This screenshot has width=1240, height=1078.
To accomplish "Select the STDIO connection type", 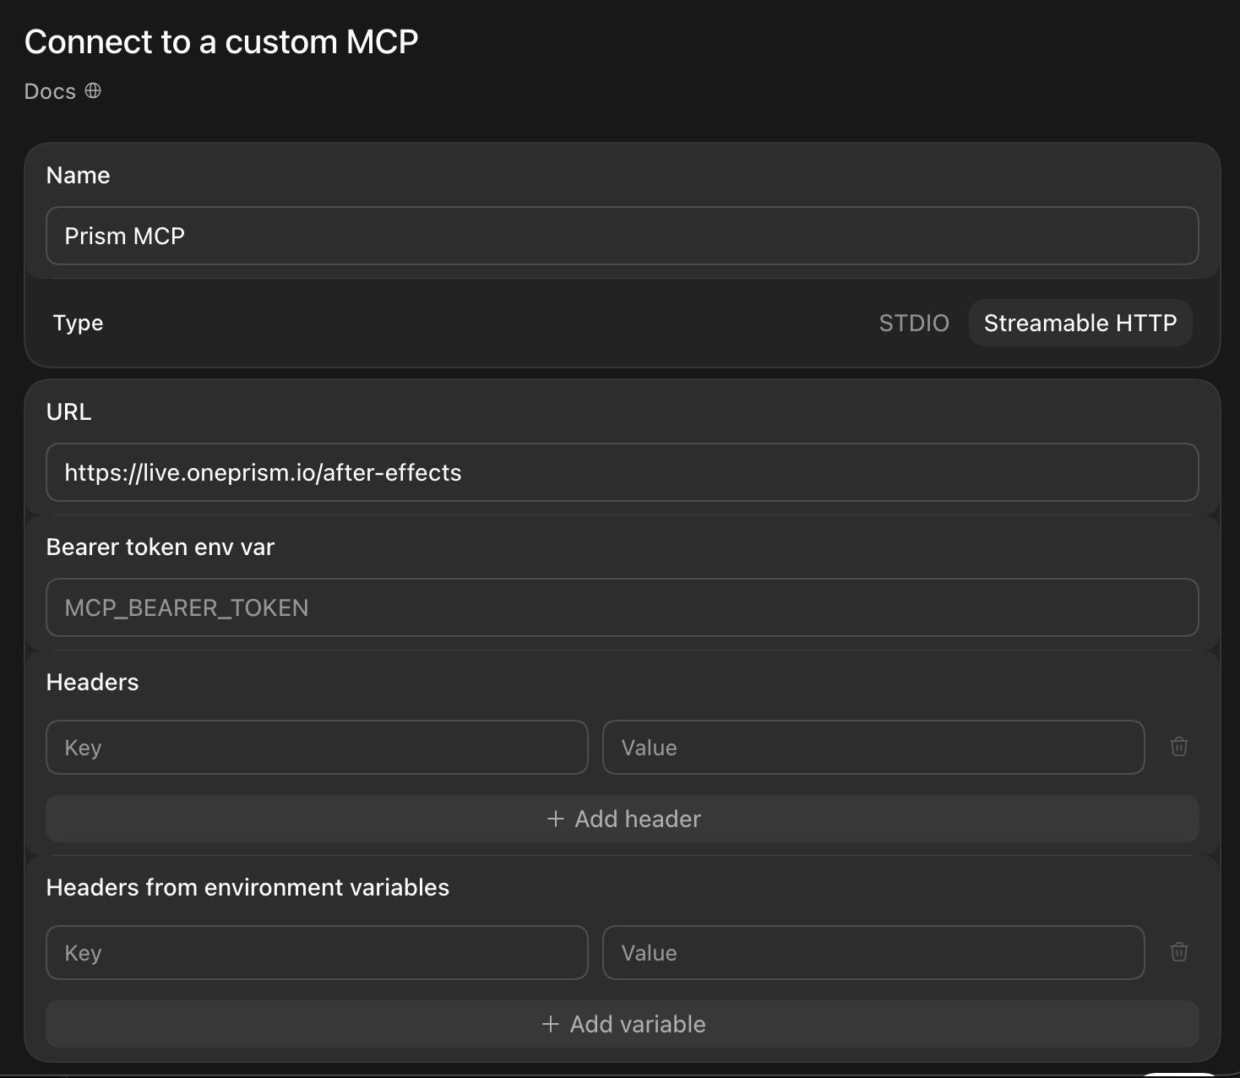I will (x=914, y=323).
